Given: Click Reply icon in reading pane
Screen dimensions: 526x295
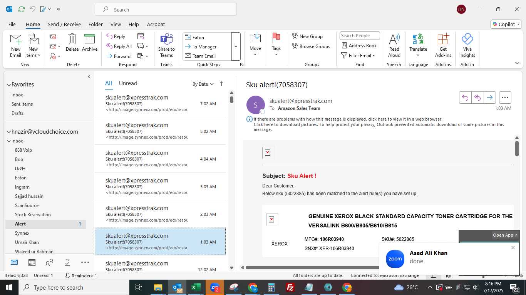Looking at the screenshot, I should 465,98.
